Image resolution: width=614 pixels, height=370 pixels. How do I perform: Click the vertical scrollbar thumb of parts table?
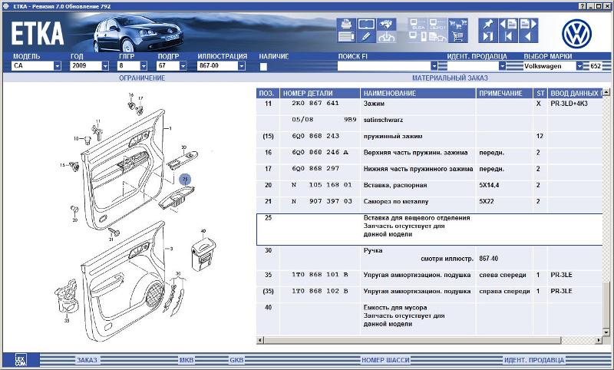click(x=606, y=305)
